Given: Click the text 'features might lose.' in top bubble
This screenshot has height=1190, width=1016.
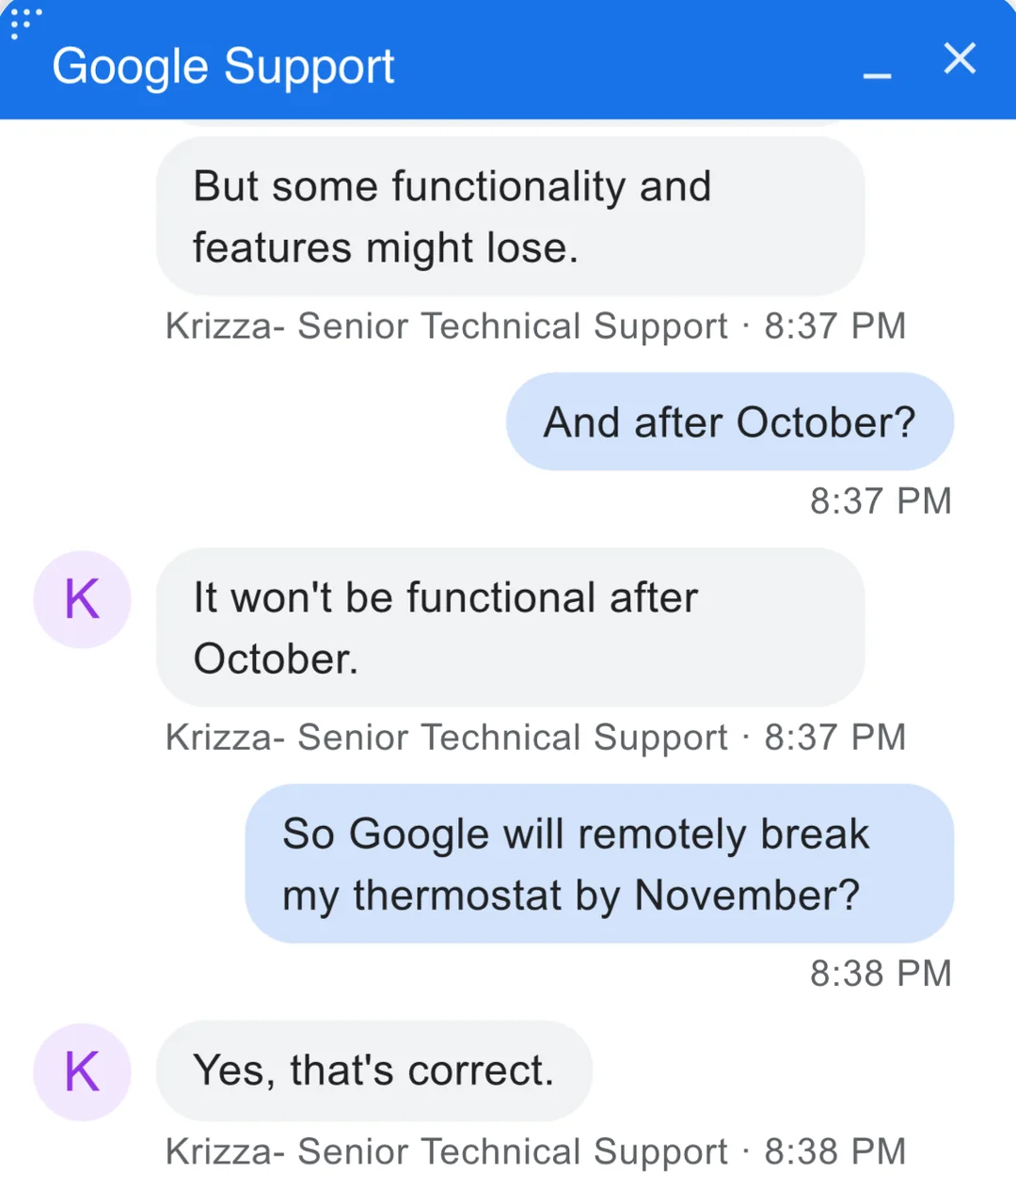Looking at the screenshot, I should (385, 248).
